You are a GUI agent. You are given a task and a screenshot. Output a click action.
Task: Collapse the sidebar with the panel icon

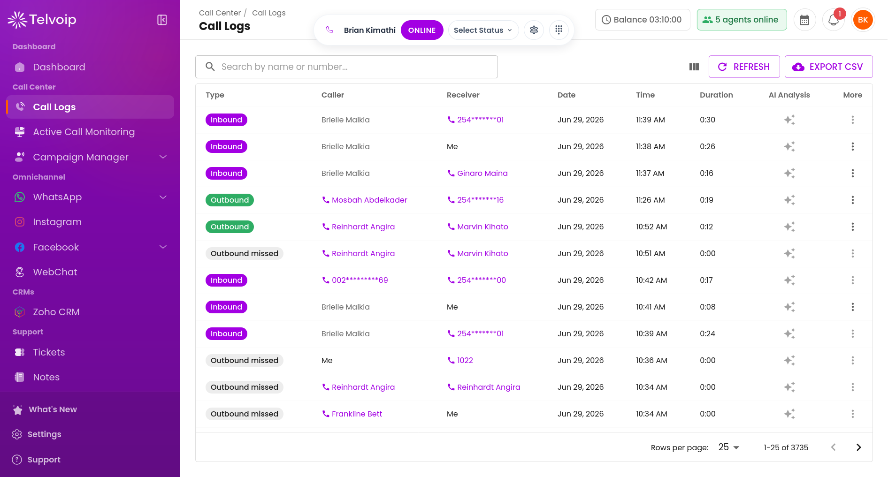point(162,20)
